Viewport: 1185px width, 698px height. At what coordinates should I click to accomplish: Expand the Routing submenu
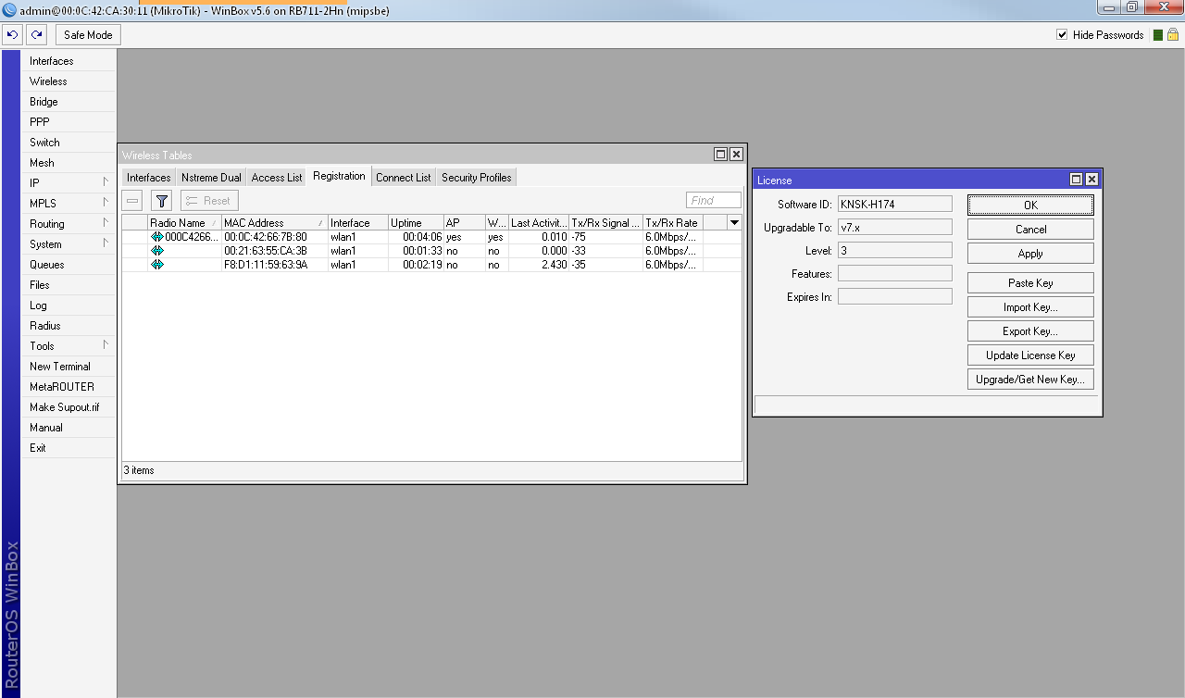point(68,224)
